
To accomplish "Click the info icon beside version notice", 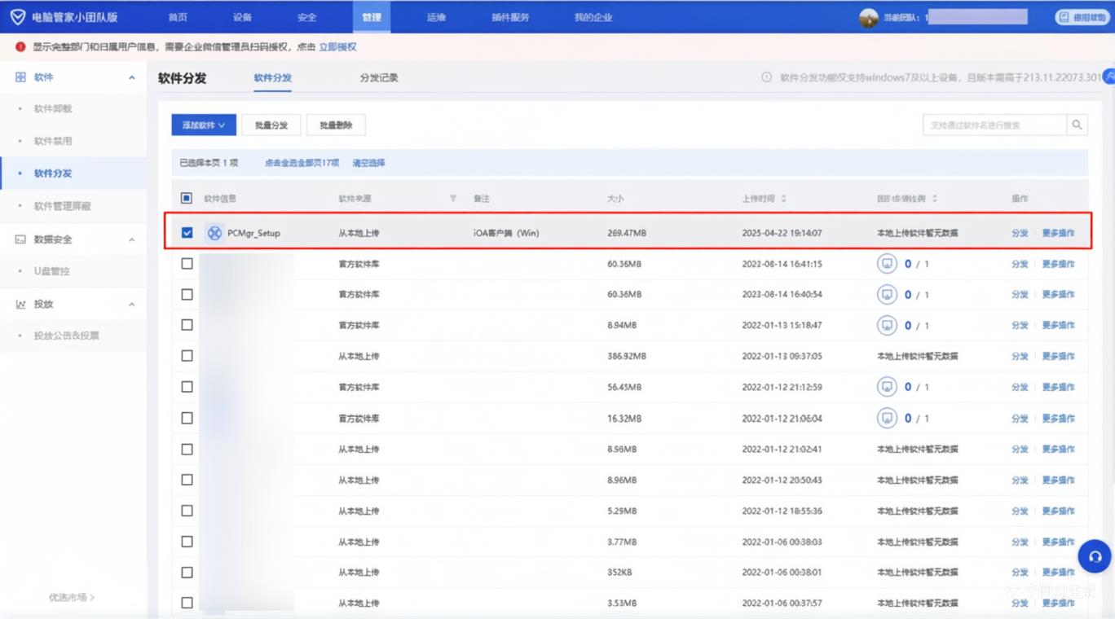I will (766, 78).
